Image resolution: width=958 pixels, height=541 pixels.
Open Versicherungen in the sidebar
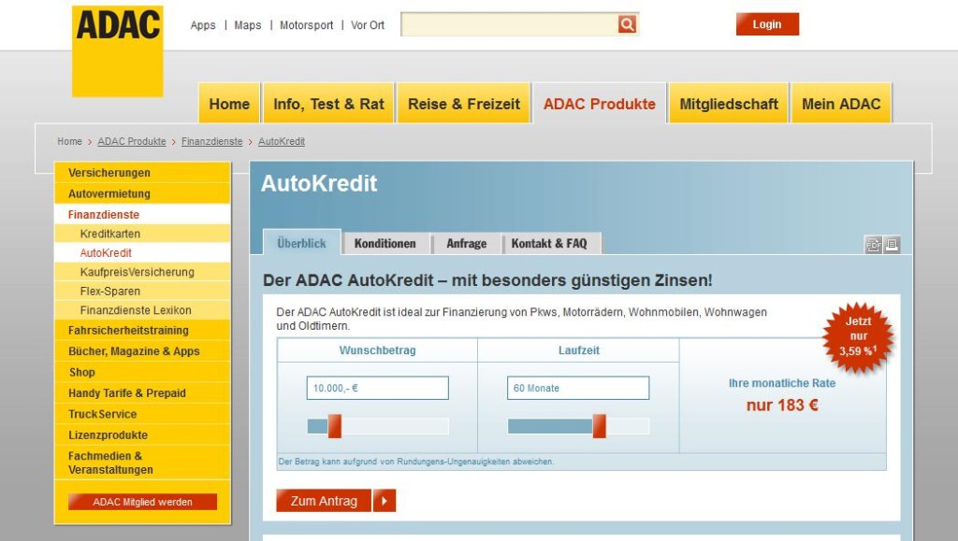click(142, 173)
